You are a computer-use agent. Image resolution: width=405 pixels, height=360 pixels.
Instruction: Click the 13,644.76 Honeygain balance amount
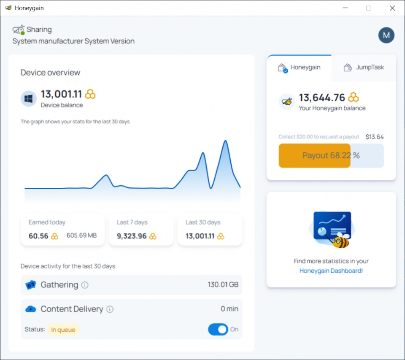click(x=322, y=97)
